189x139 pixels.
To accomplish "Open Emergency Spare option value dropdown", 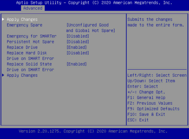I will [90, 28].
